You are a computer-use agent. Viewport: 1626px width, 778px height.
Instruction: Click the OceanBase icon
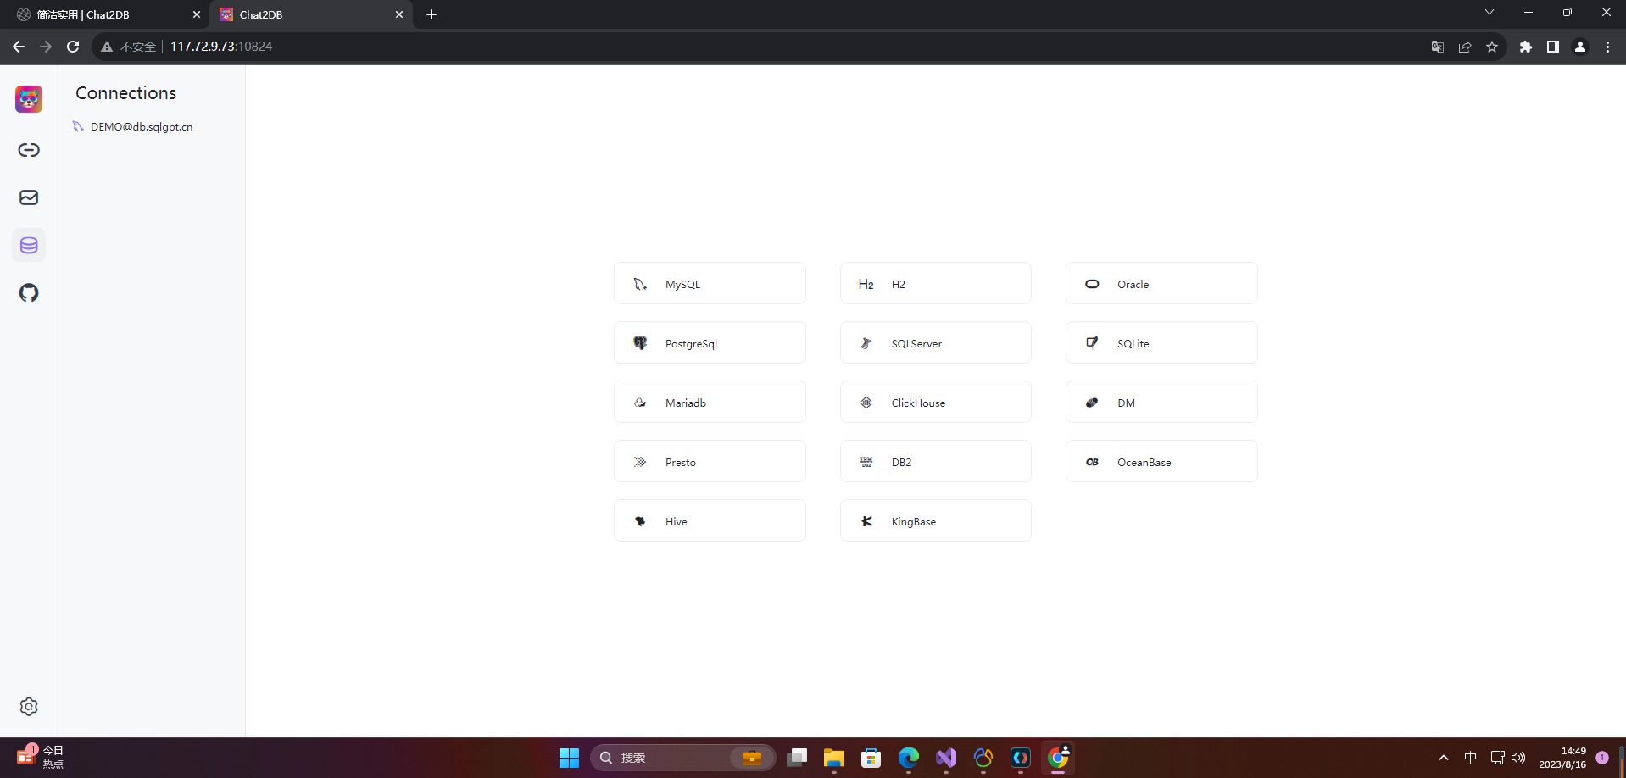coord(1092,462)
